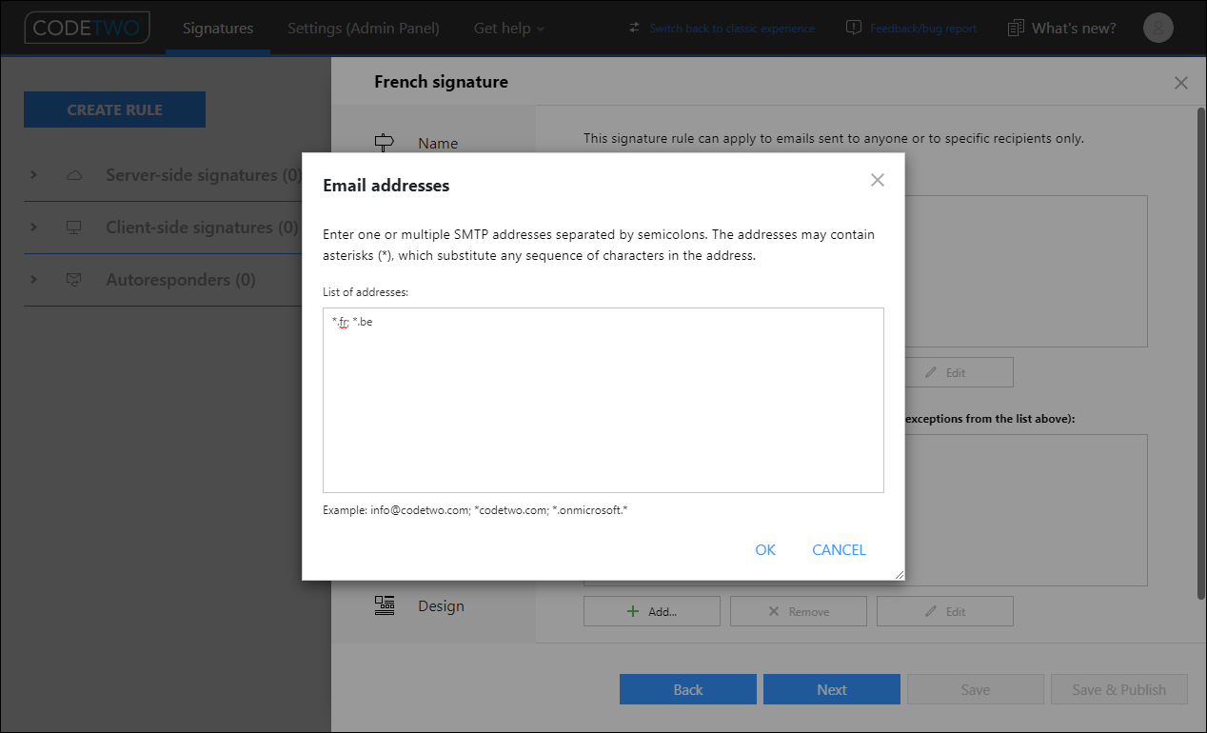The width and height of the screenshot is (1207, 733).
Task: Click the dialog resize grip corner
Action: 899,574
